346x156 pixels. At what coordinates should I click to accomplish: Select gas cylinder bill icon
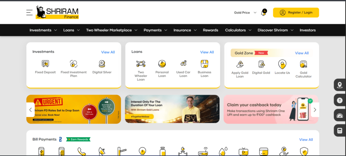pyautogui.click(x=163, y=151)
